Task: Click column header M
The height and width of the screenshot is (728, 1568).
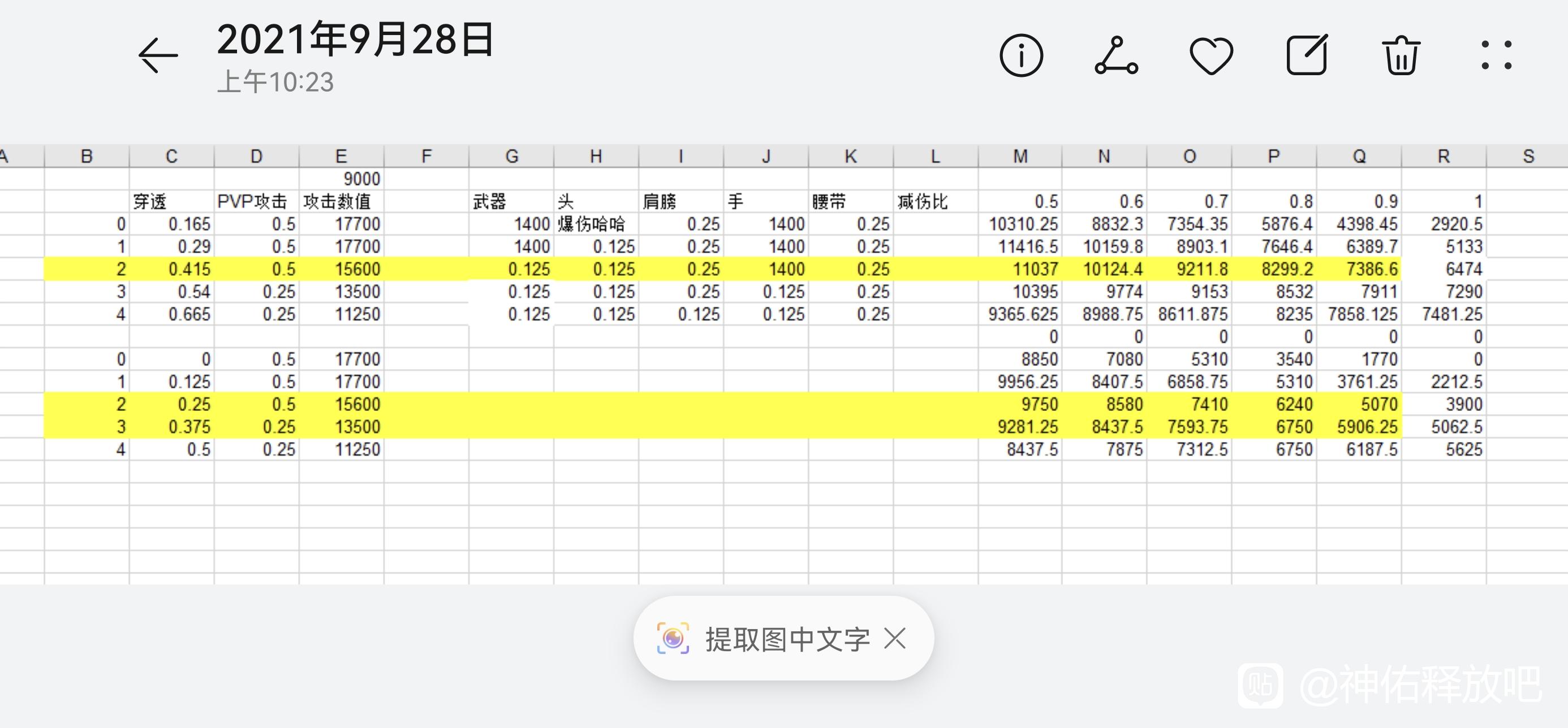Action: pyautogui.click(x=1020, y=157)
